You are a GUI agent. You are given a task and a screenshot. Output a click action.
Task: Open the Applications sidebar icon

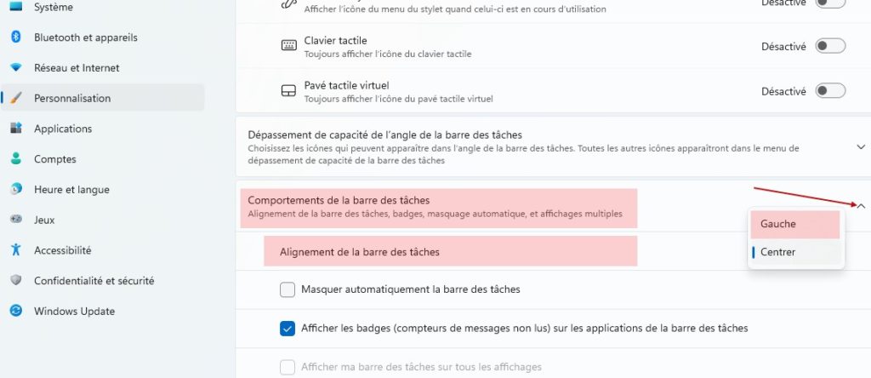[x=16, y=129]
